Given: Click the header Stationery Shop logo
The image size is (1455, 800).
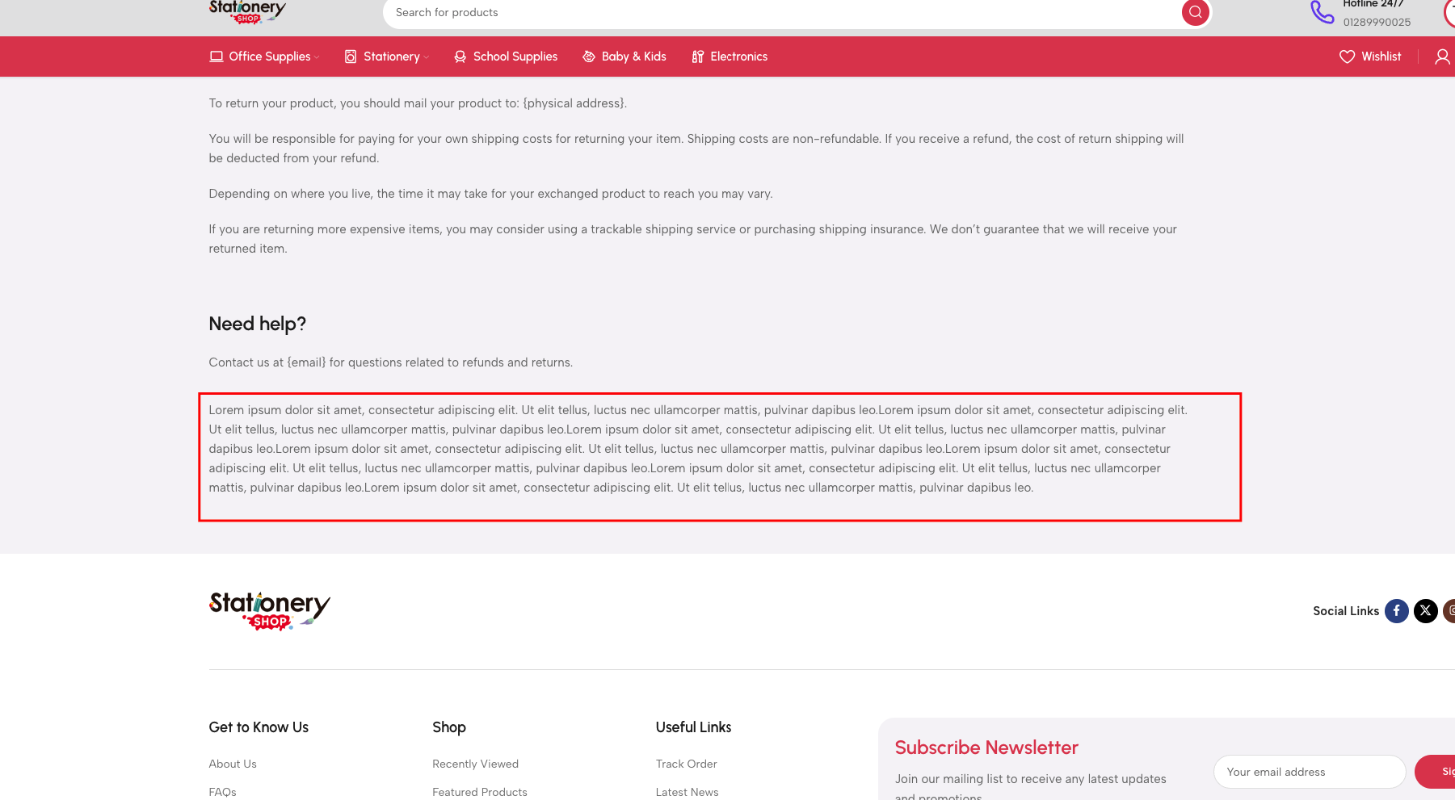Looking at the screenshot, I should tap(247, 12).
